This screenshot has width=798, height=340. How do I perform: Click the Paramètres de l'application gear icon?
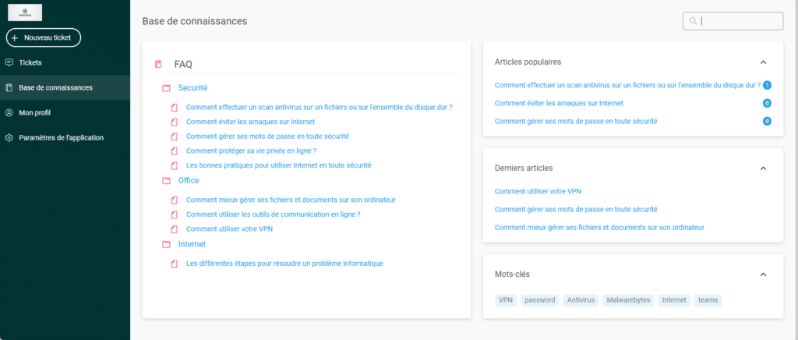tap(9, 138)
